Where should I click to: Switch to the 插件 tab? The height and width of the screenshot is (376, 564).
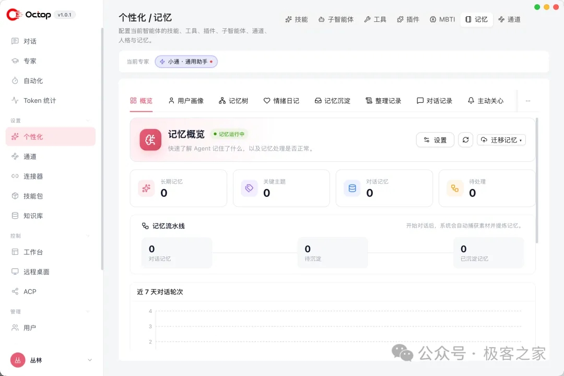[x=408, y=19]
